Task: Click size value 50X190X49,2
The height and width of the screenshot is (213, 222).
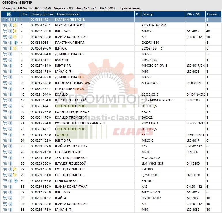Action: tap(151, 158)
